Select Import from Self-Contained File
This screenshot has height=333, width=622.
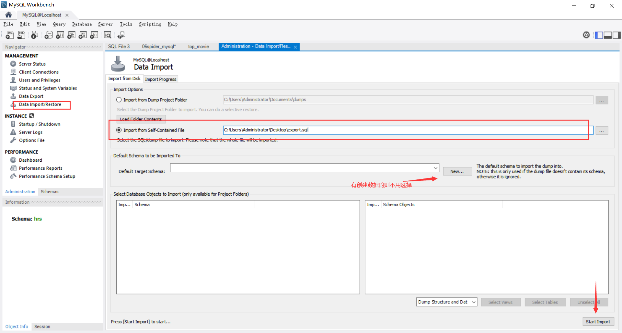pos(119,130)
